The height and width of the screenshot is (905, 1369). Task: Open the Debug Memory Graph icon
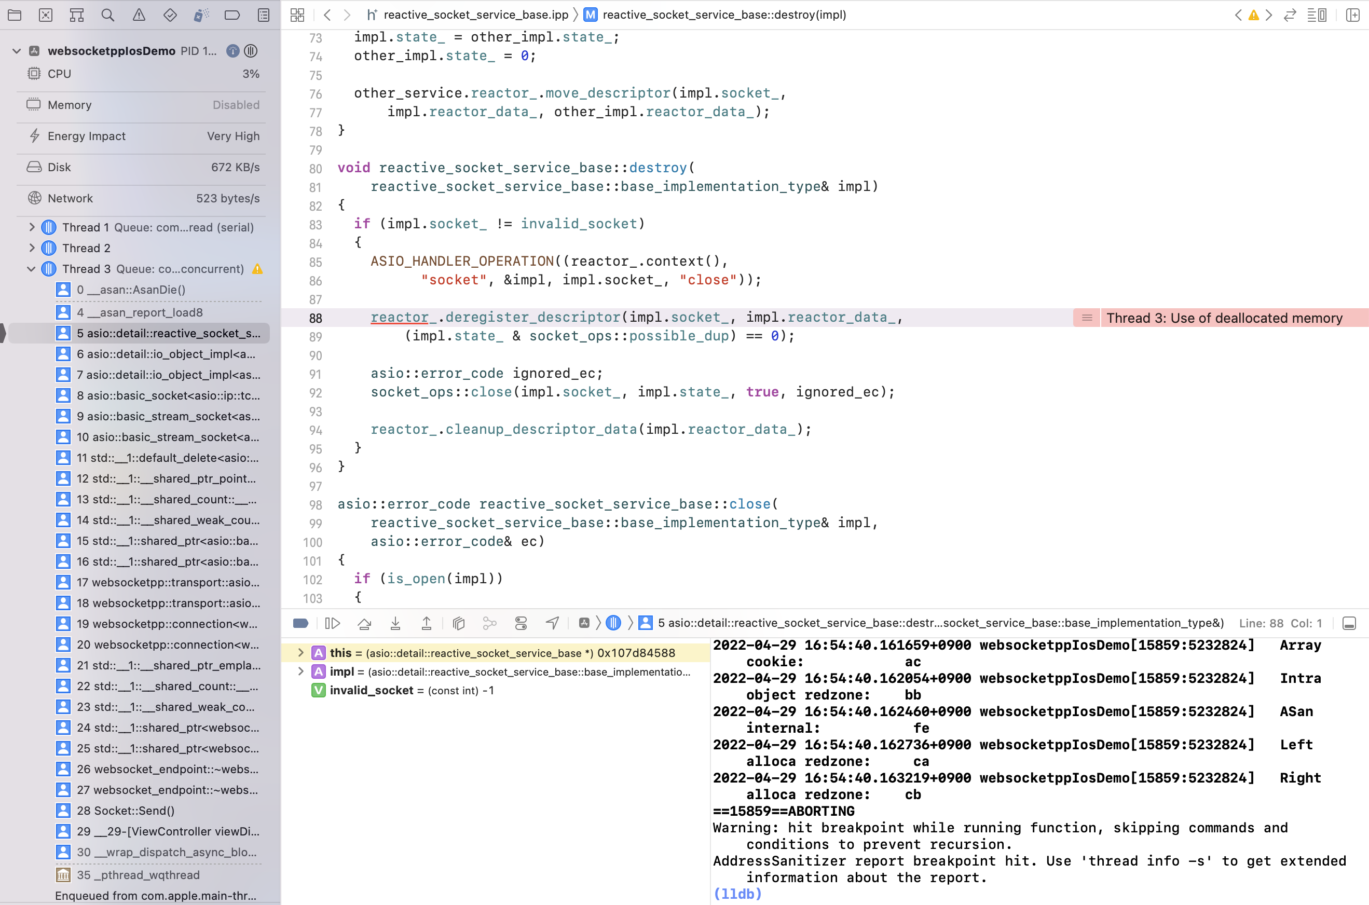[x=490, y=623]
